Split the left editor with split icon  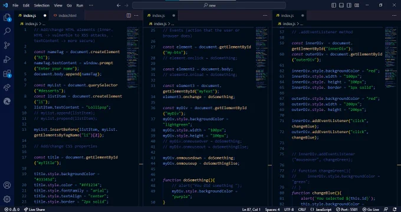tap(129, 15)
